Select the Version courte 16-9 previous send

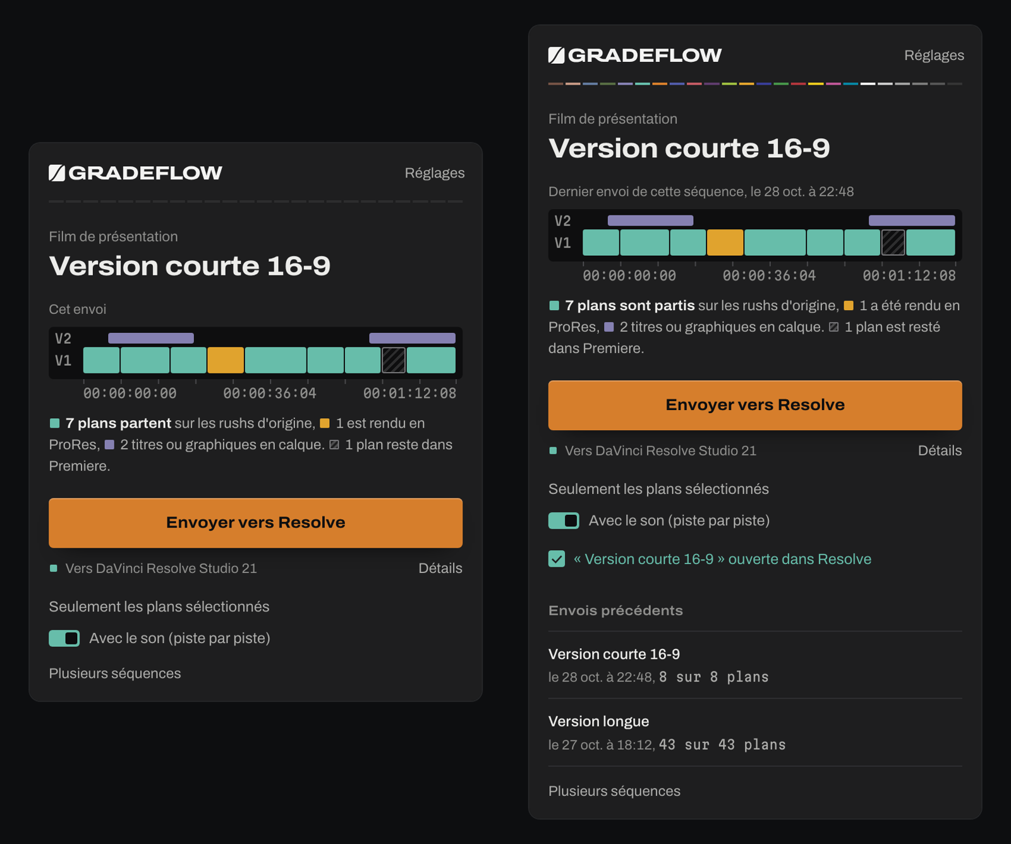click(755, 665)
